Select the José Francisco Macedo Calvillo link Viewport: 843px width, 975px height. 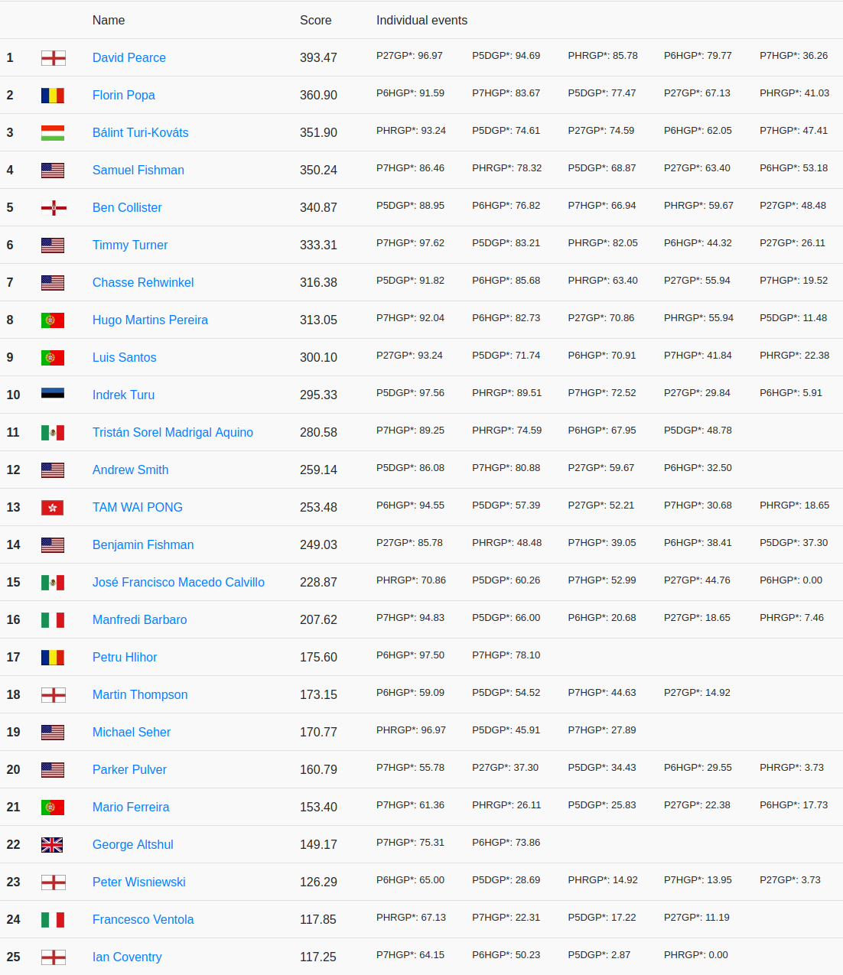[x=178, y=583]
